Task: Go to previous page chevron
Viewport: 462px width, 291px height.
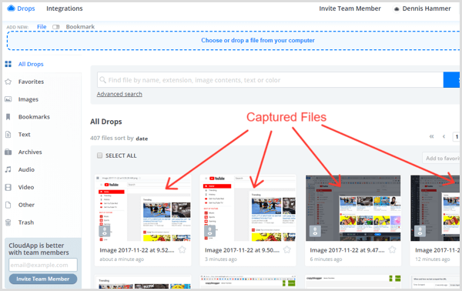Action: 444,136
